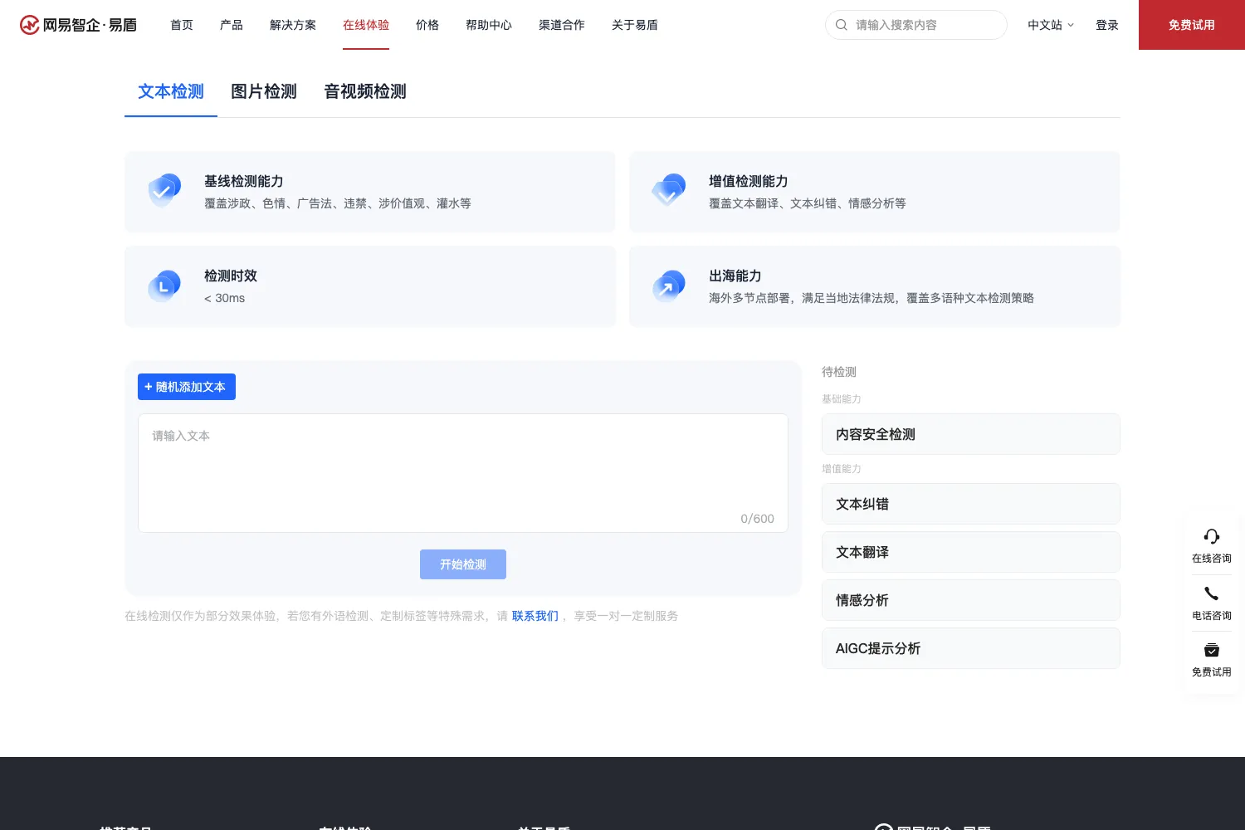Click the 开始检测 button
Viewport: 1245px width, 830px height.
pyautogui.click(x=463, y=564)
